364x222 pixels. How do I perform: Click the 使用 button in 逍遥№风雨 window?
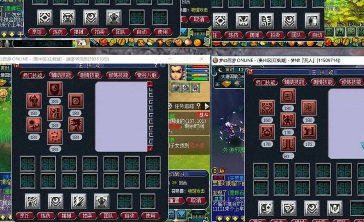coord(150,216)
